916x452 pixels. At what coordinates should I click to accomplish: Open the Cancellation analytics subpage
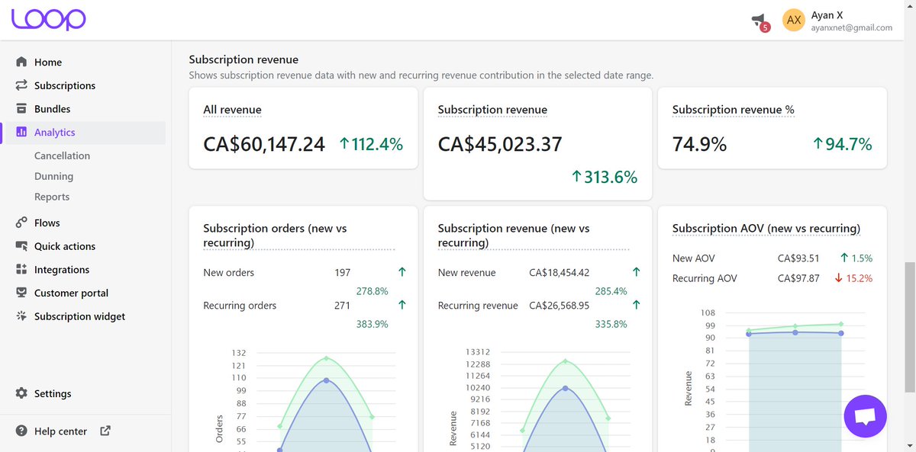pos(62,155)
